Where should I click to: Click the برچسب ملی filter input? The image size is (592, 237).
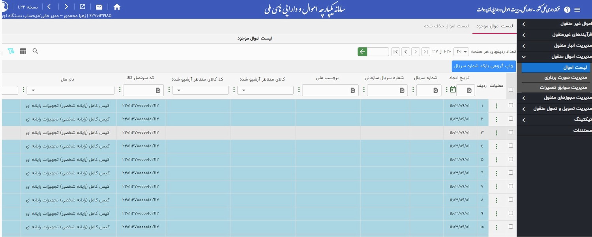(330, 90)
